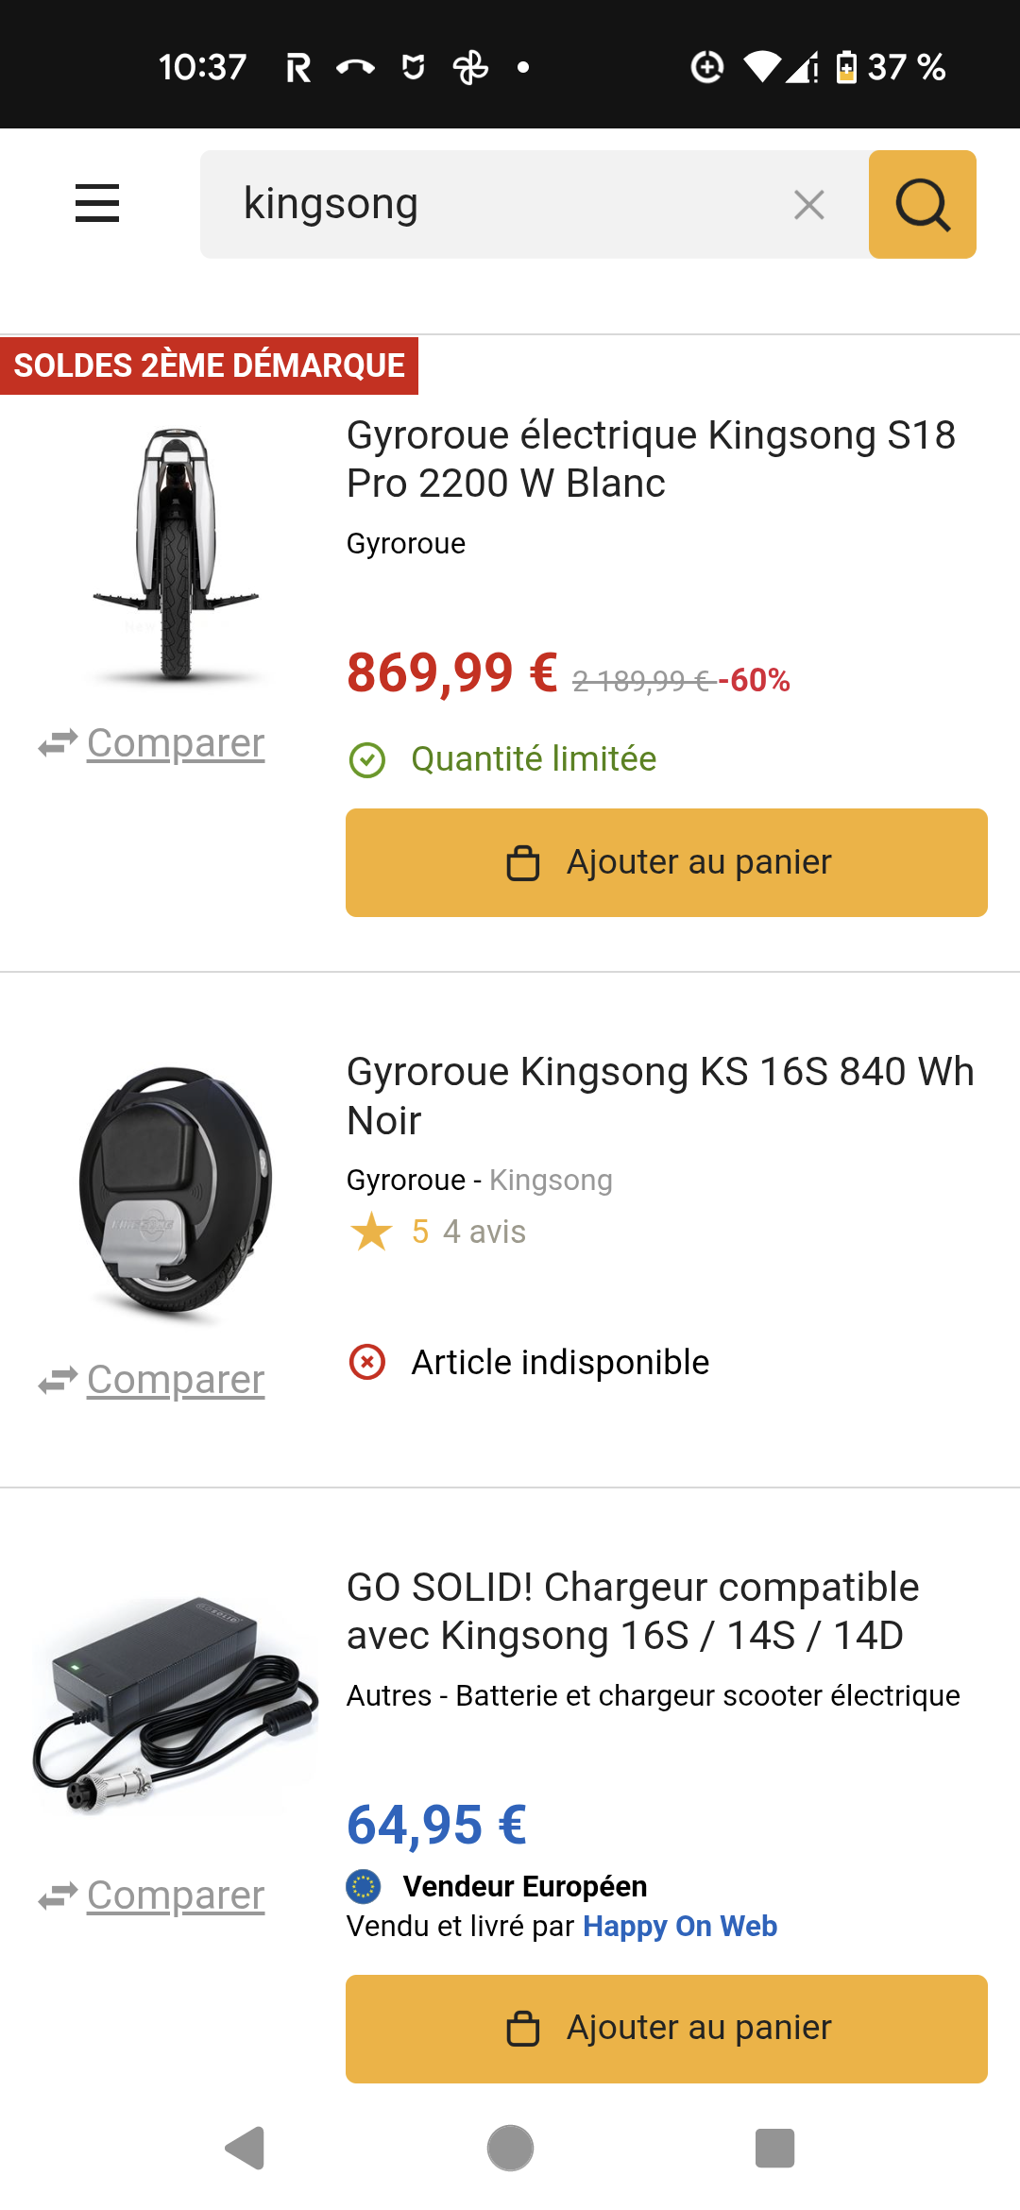
Task: Open Gyroroue Kingsong KS 16S 840 Wh title
Action: point(659,1096)
